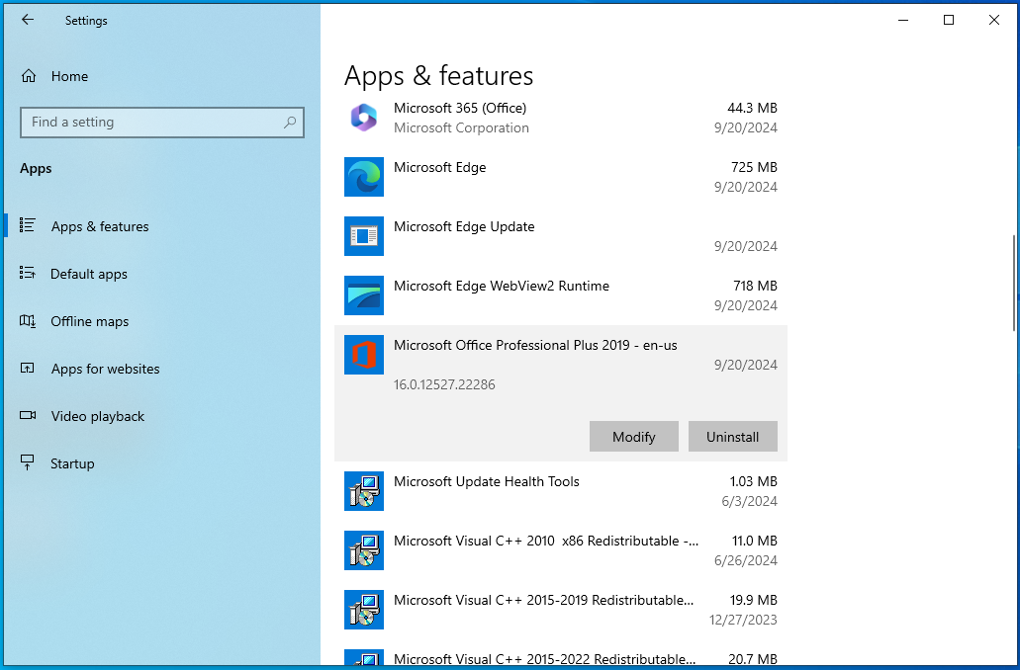Click the Edge WebView2 Runtime app icon
The image size is (1020, 670).
[x=364, y=295]
